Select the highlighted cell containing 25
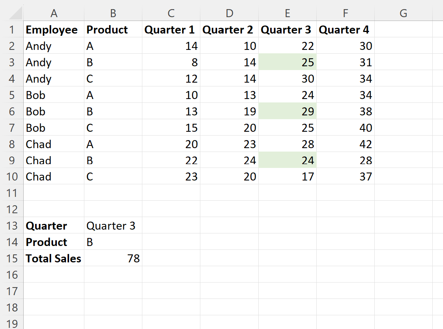Screen dimensions: 443x329 click(x=287, y=62)
